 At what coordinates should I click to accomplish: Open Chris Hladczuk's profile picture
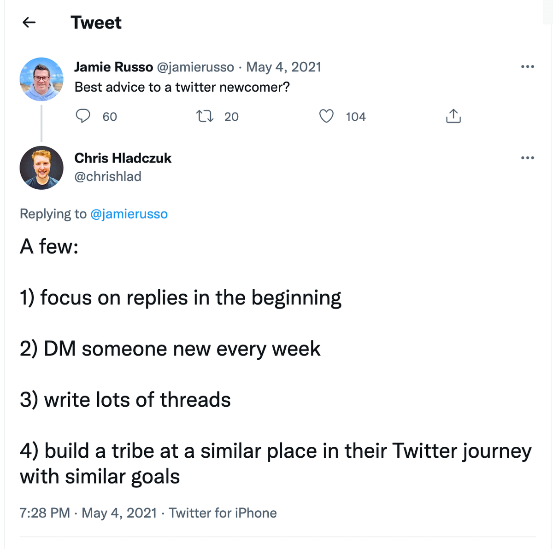41,168
